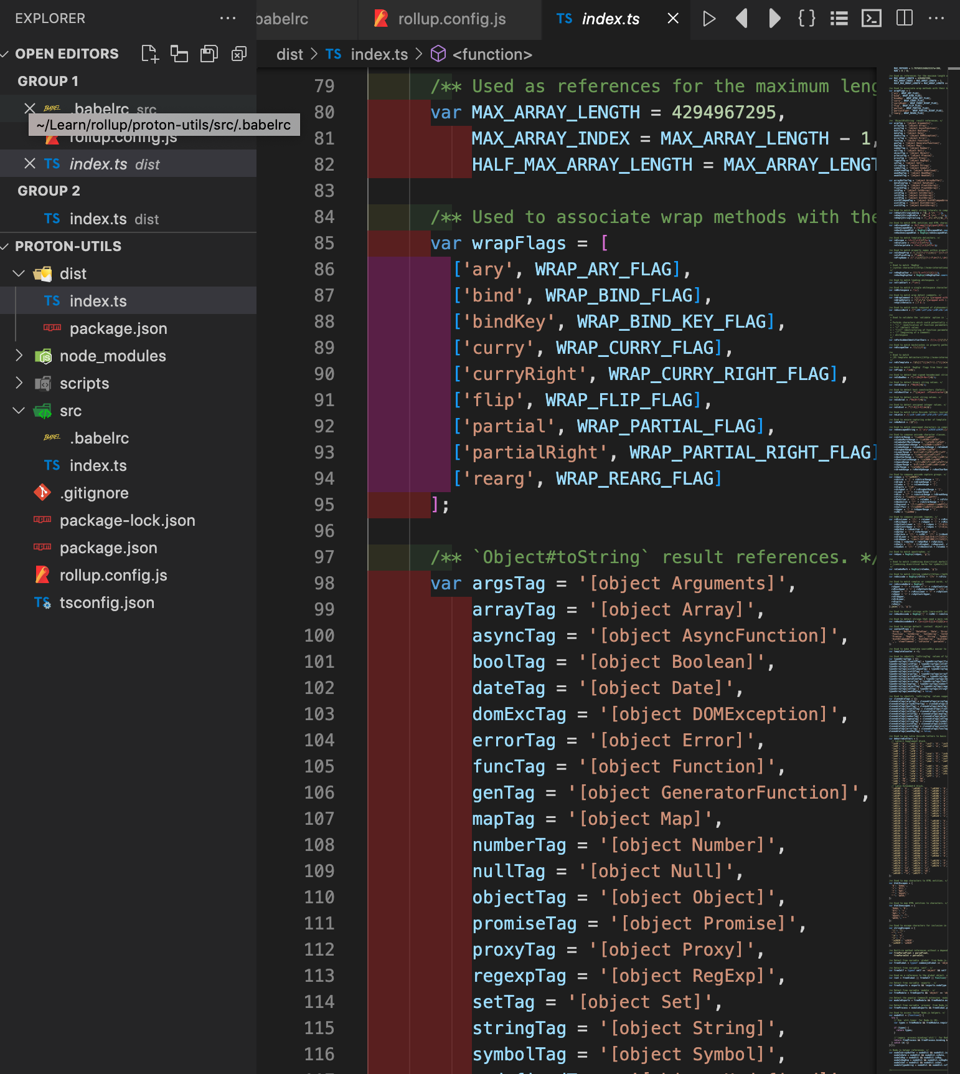The height and width of the screenshot is (1074, 960).
Task: Close .babelrc in Open Editors list
Action: tap(29, 108)
